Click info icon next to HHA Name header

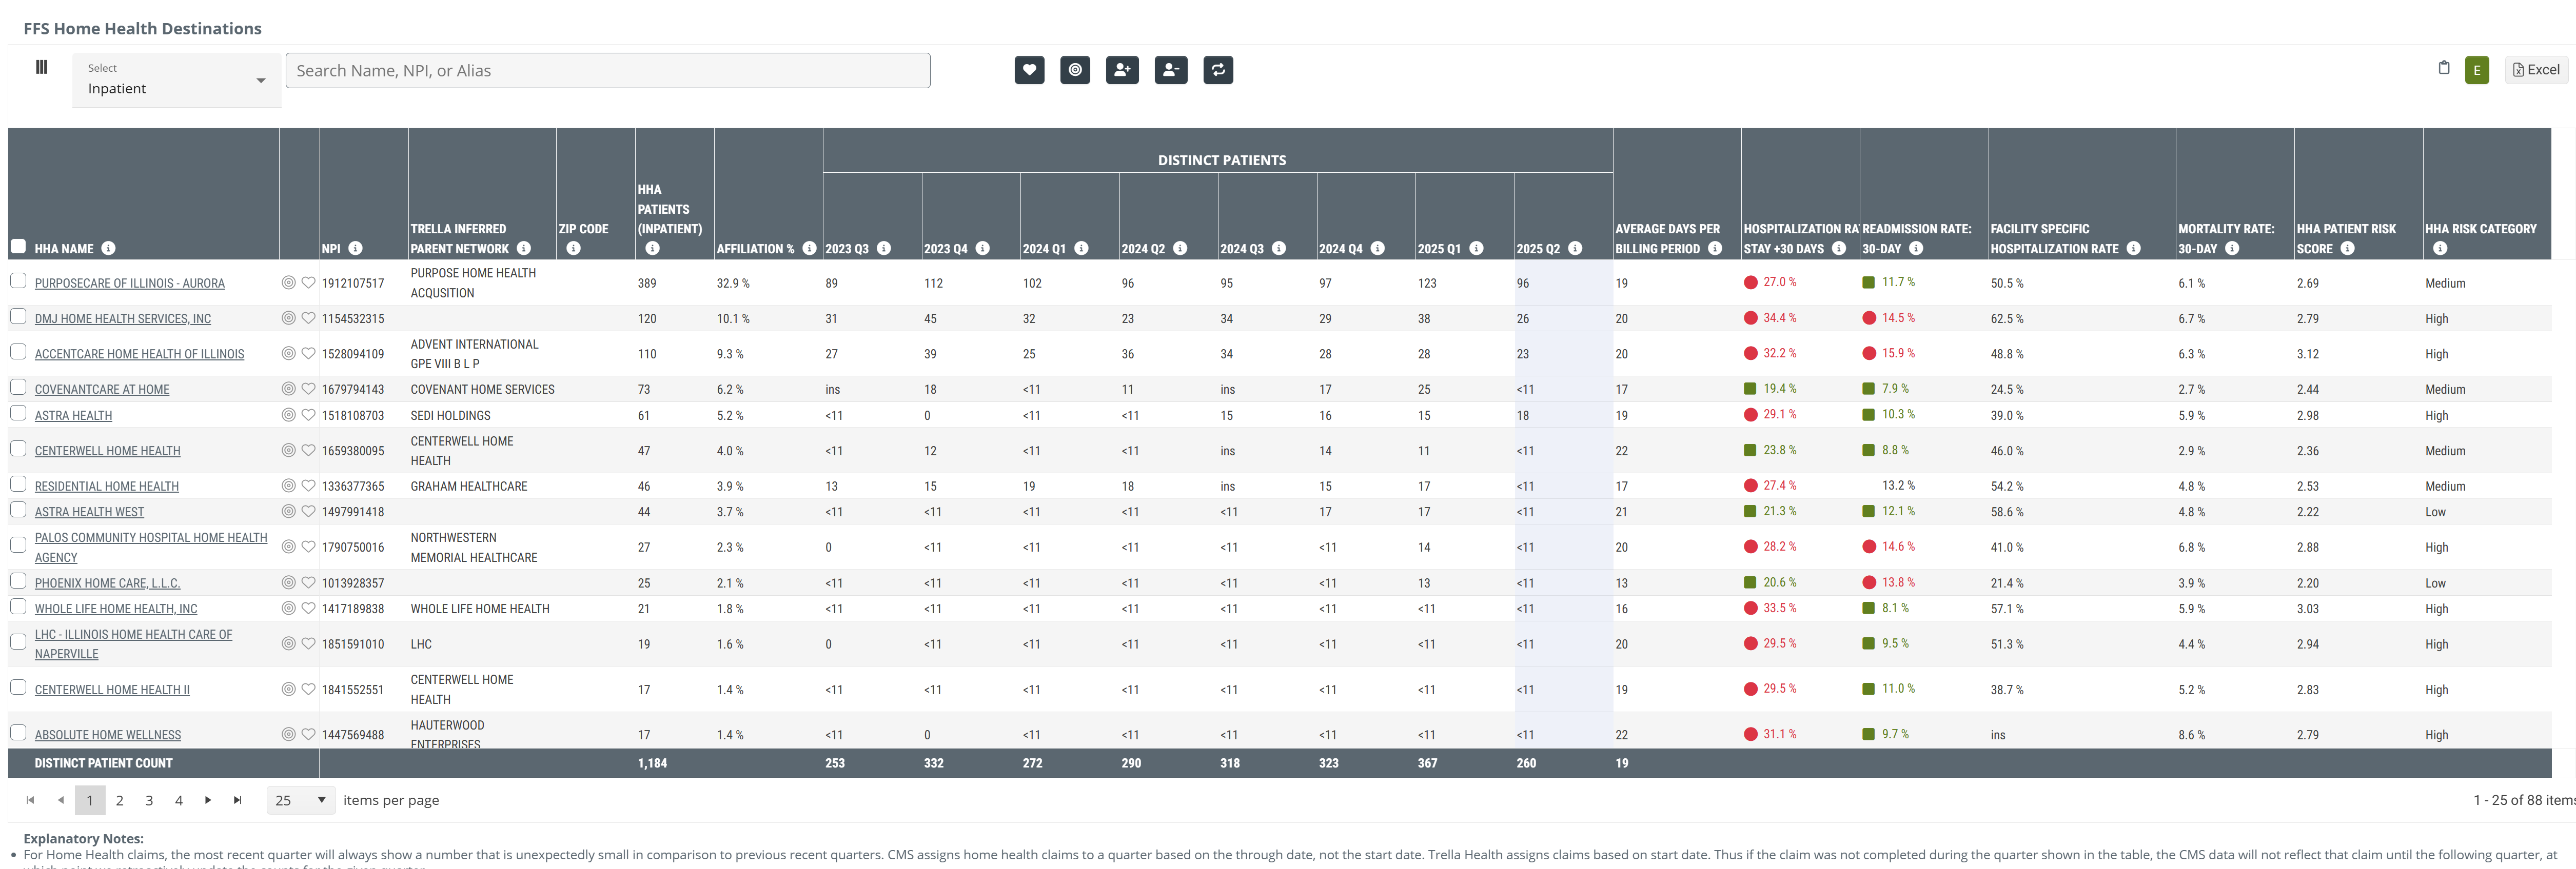[x=109, y=249]
